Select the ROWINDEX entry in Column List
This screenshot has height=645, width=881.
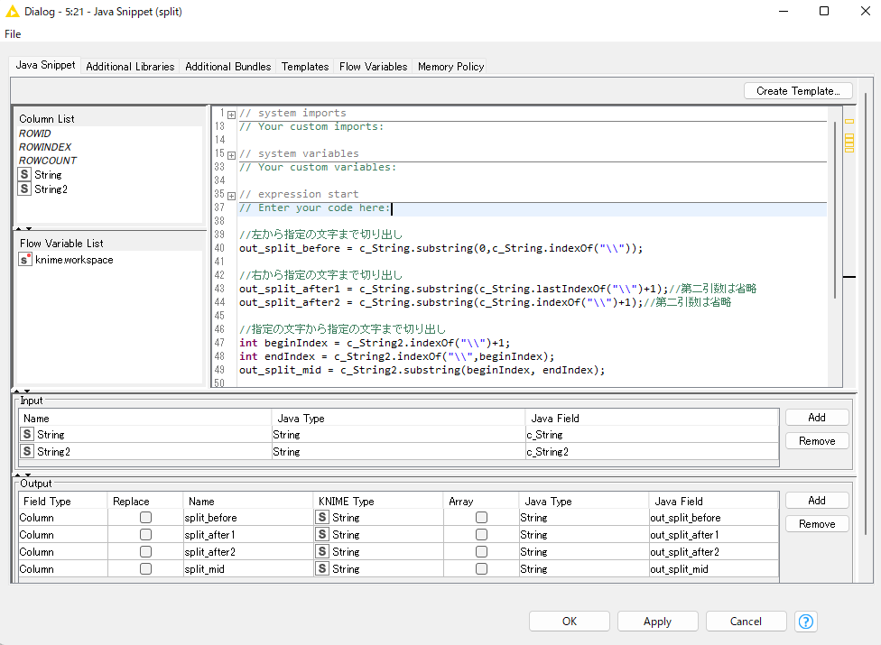45,147
